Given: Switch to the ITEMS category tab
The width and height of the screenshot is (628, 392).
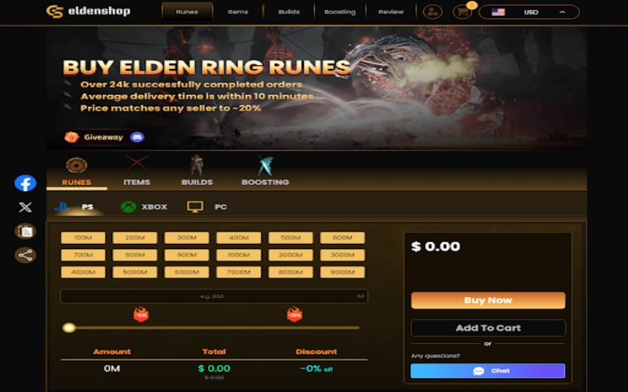Looking at the screenshot, I should point(137,171).
